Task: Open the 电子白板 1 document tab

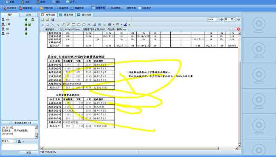Action: coord(51,29)
